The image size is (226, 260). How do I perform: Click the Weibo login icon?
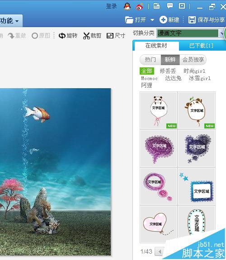tap(140, 7)
